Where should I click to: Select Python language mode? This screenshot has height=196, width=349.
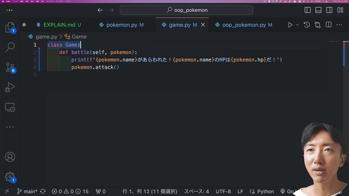coord(262,191)
